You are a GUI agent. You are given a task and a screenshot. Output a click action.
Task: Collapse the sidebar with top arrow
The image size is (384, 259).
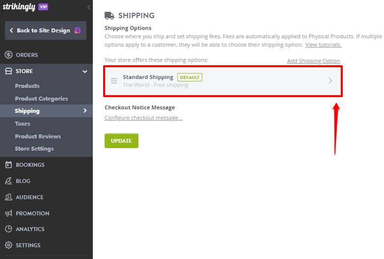(89, 7)
